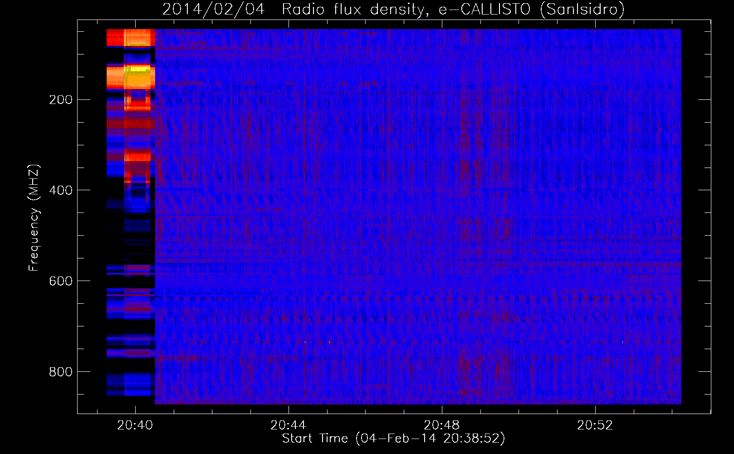Click the 20:44 time tick label

point(289,425)
